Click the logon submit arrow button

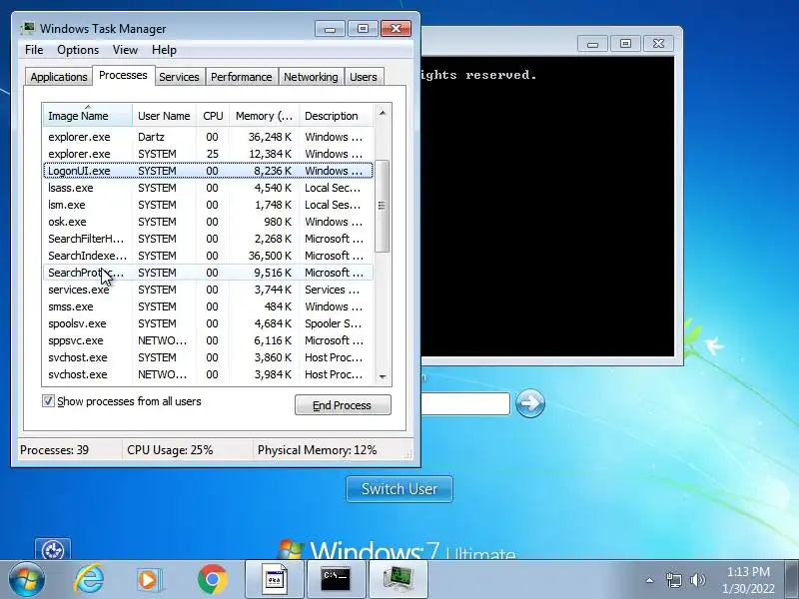point(530,404)
